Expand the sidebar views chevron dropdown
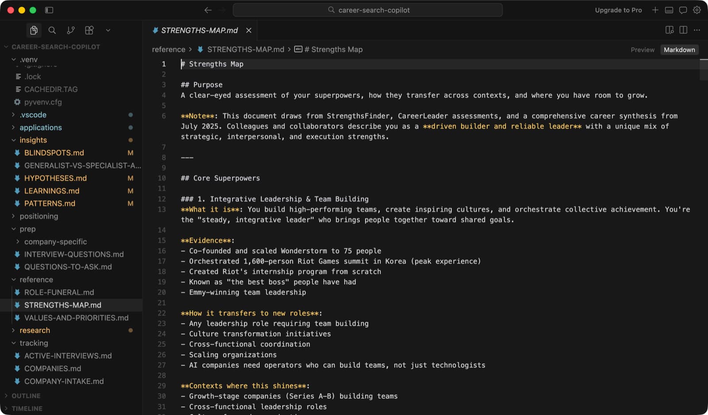Viewport: 708px width, 415px height. point(108,30)
